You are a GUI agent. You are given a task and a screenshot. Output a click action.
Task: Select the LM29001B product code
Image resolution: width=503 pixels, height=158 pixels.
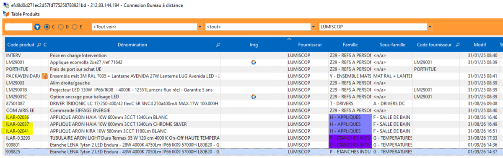point(16,90)
